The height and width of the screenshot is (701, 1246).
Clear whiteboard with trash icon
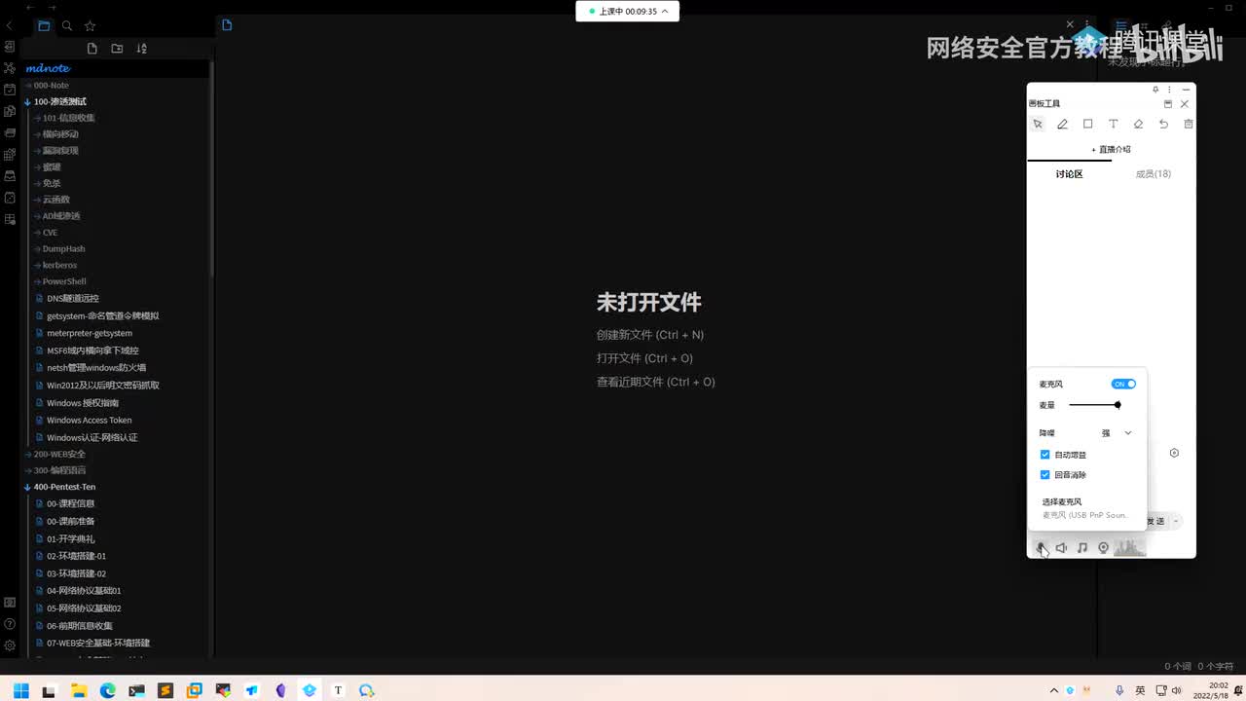pyautogui.click(x=1188, y=125)
